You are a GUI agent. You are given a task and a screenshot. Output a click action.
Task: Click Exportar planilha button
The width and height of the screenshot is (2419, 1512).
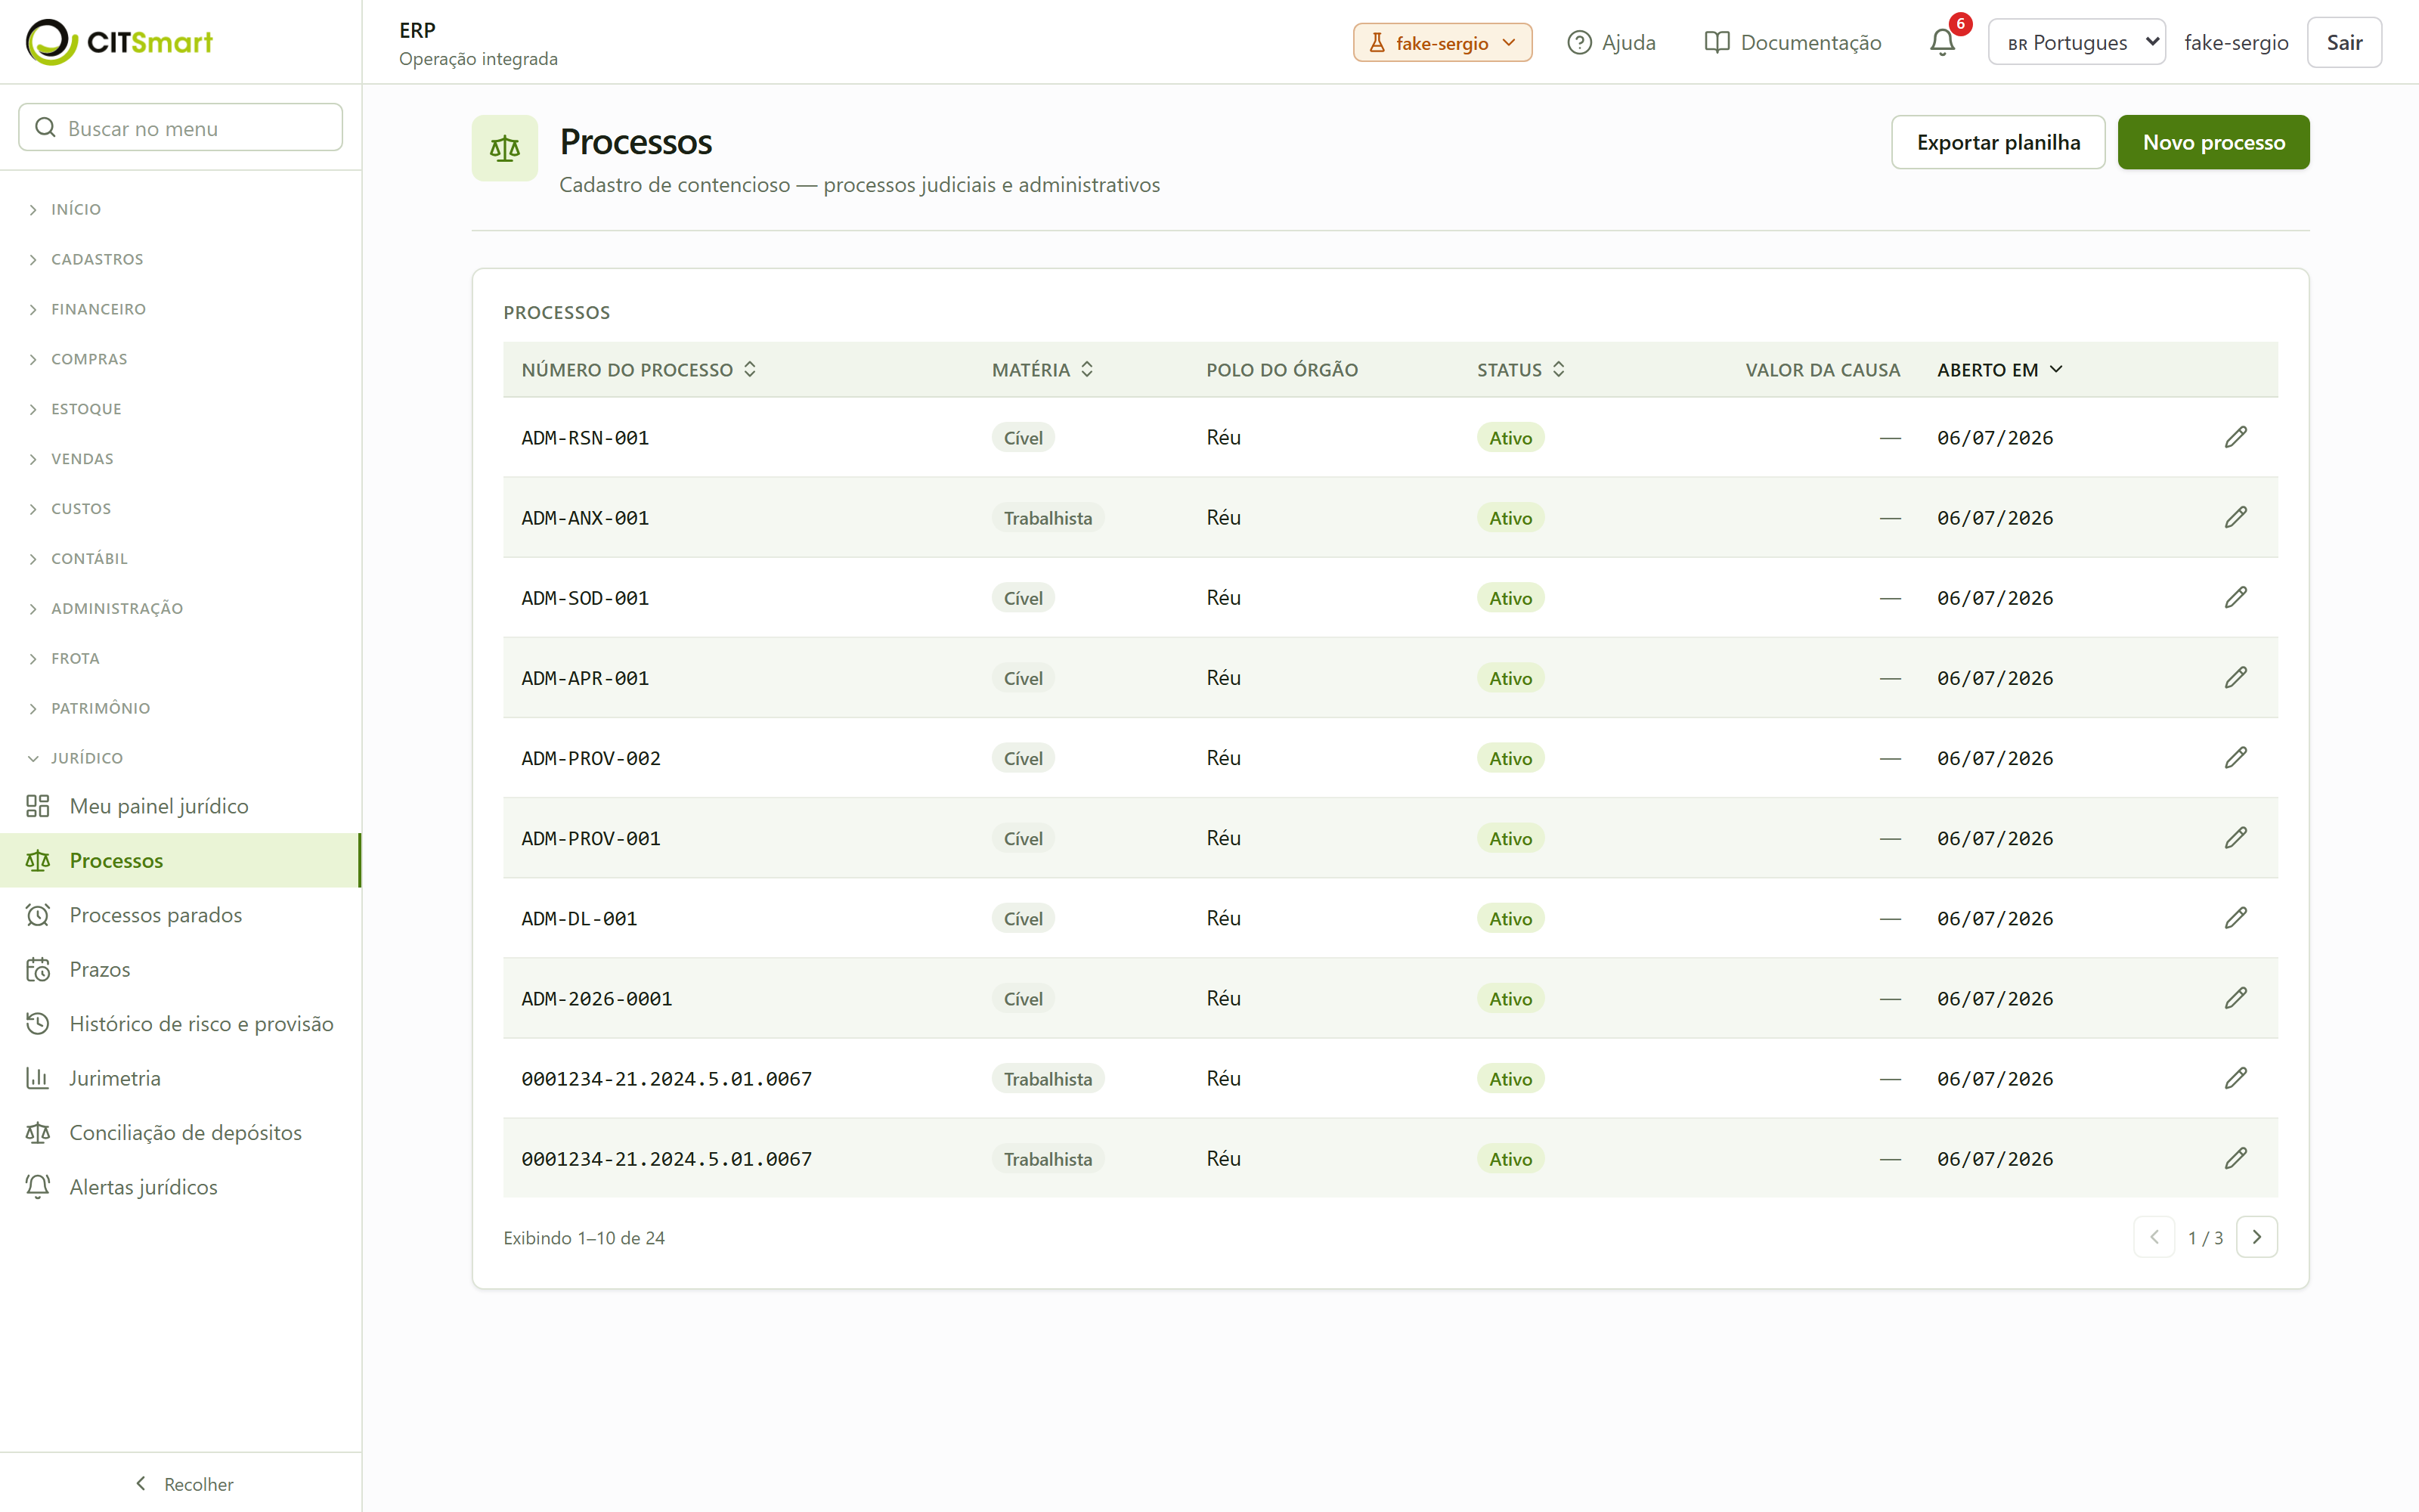point(1998,142)
